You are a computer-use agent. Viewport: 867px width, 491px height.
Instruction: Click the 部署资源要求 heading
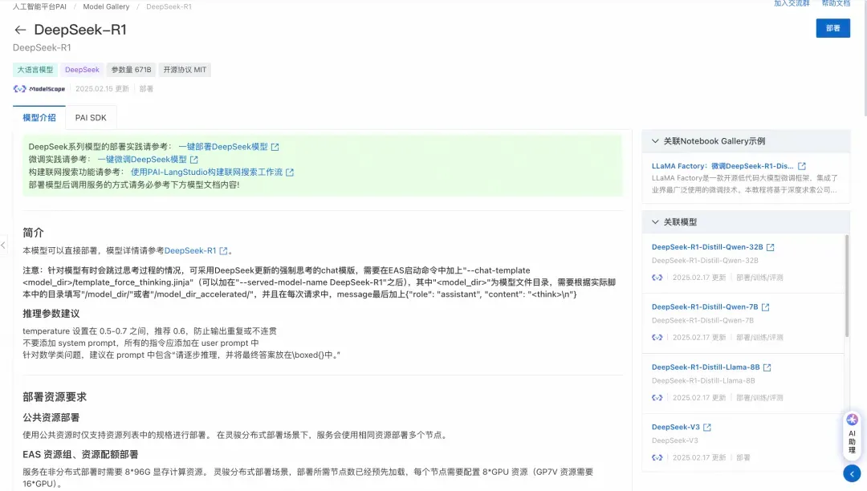point(55,396)
